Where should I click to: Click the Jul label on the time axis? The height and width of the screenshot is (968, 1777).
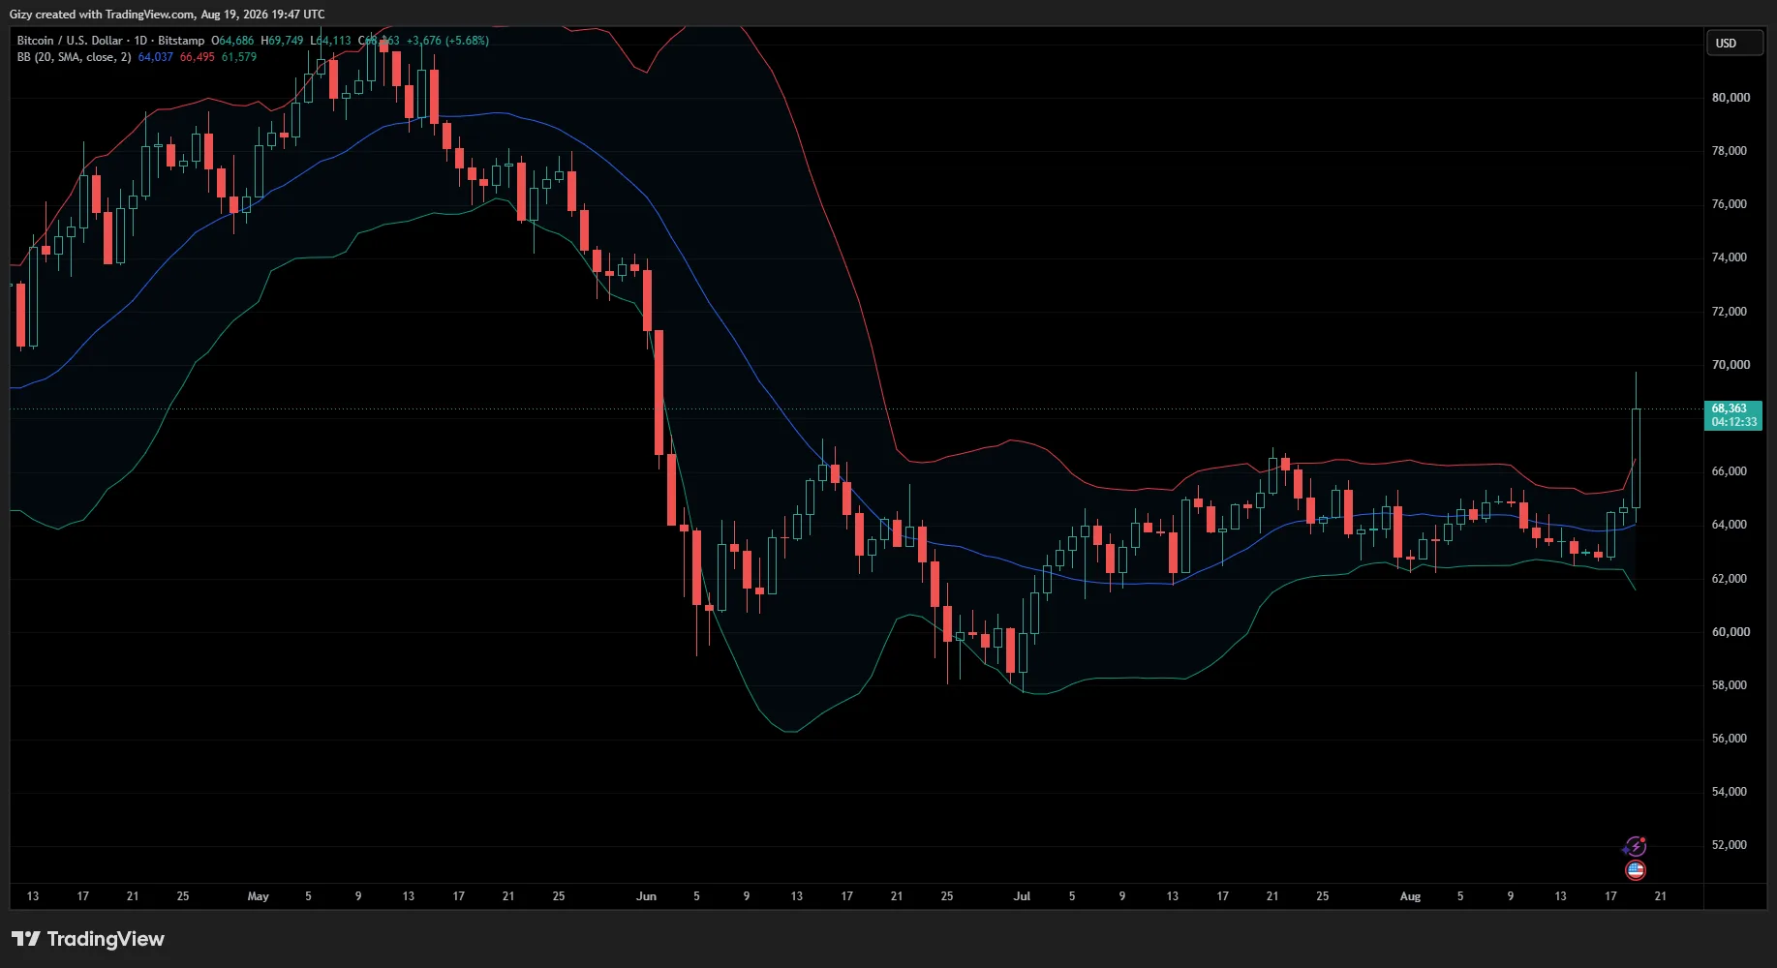click(1022, 896)
